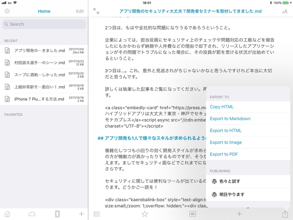Open recent file アプリ開発の…きました.md
This screenshot has width=293, height=220.
tap(44, 51)
